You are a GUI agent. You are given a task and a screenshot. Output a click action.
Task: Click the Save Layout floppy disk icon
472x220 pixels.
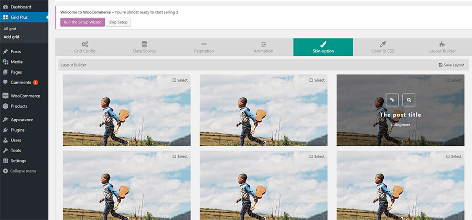click(441, 65)
